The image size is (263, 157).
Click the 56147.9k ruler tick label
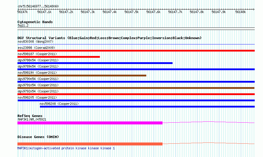pyautogui.click(x=219, y=12)
